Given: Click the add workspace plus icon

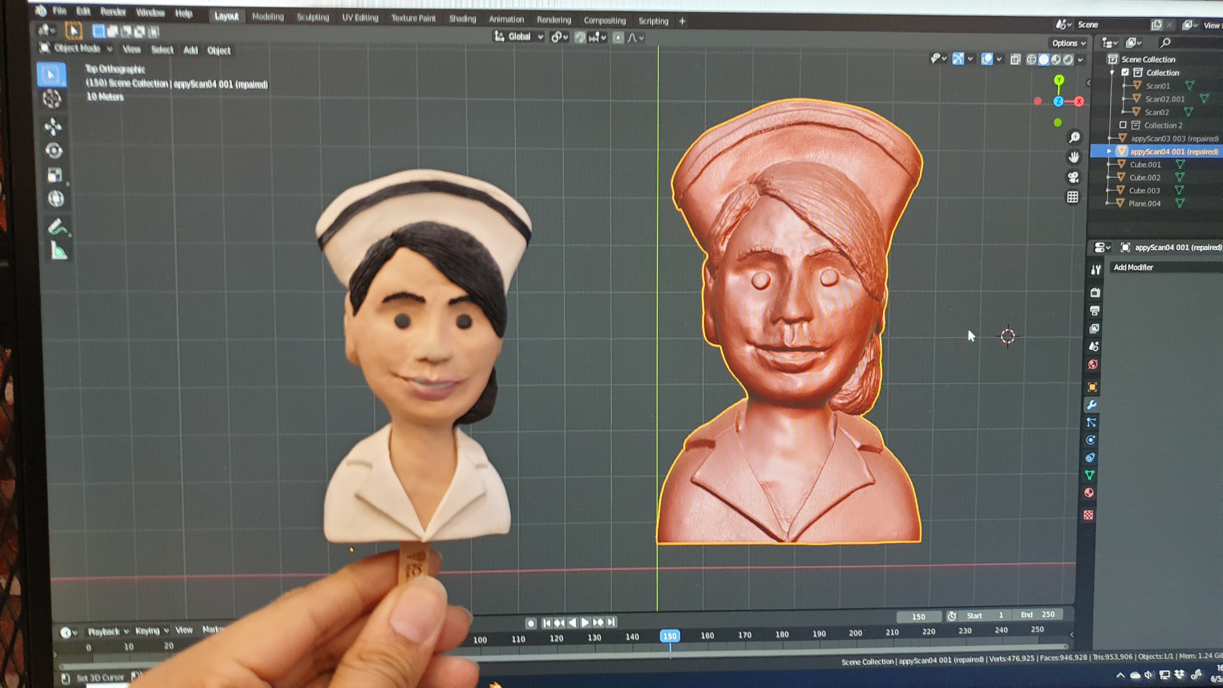Looking at the screenshot, I should coord(682,21).
